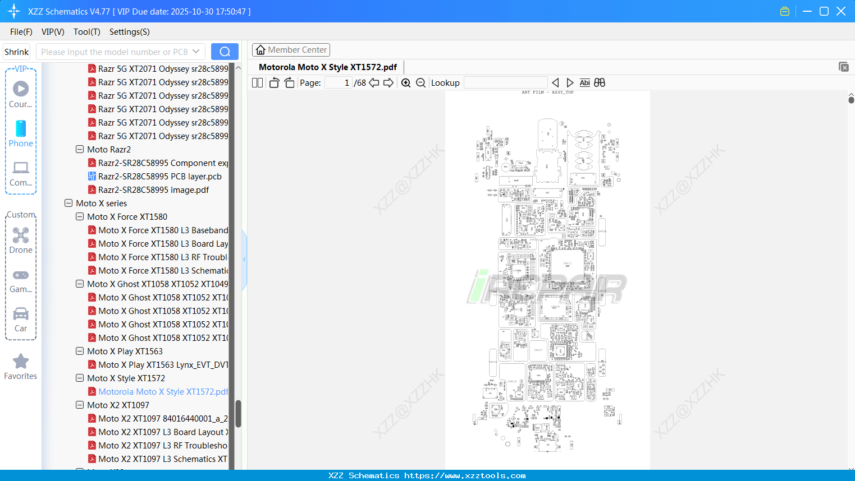The image size is (855, 481).
Task: Toggle two-page view mode
Action: pos(257,82)
